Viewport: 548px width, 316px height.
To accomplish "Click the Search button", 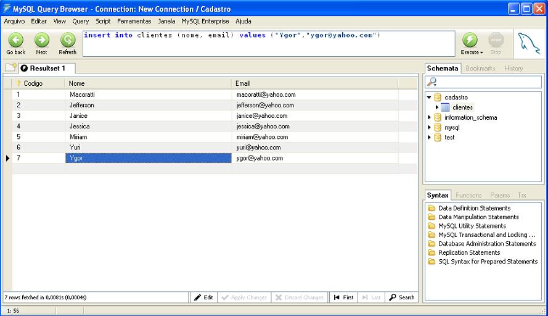I will point(402,297).
